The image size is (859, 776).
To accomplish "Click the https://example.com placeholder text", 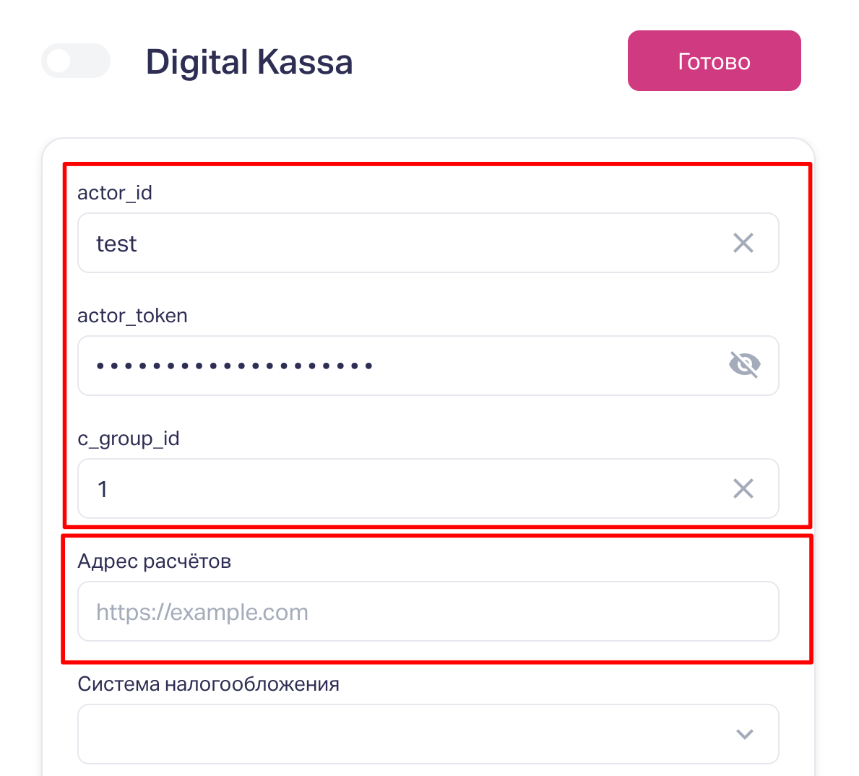I will tap(202, 613).
